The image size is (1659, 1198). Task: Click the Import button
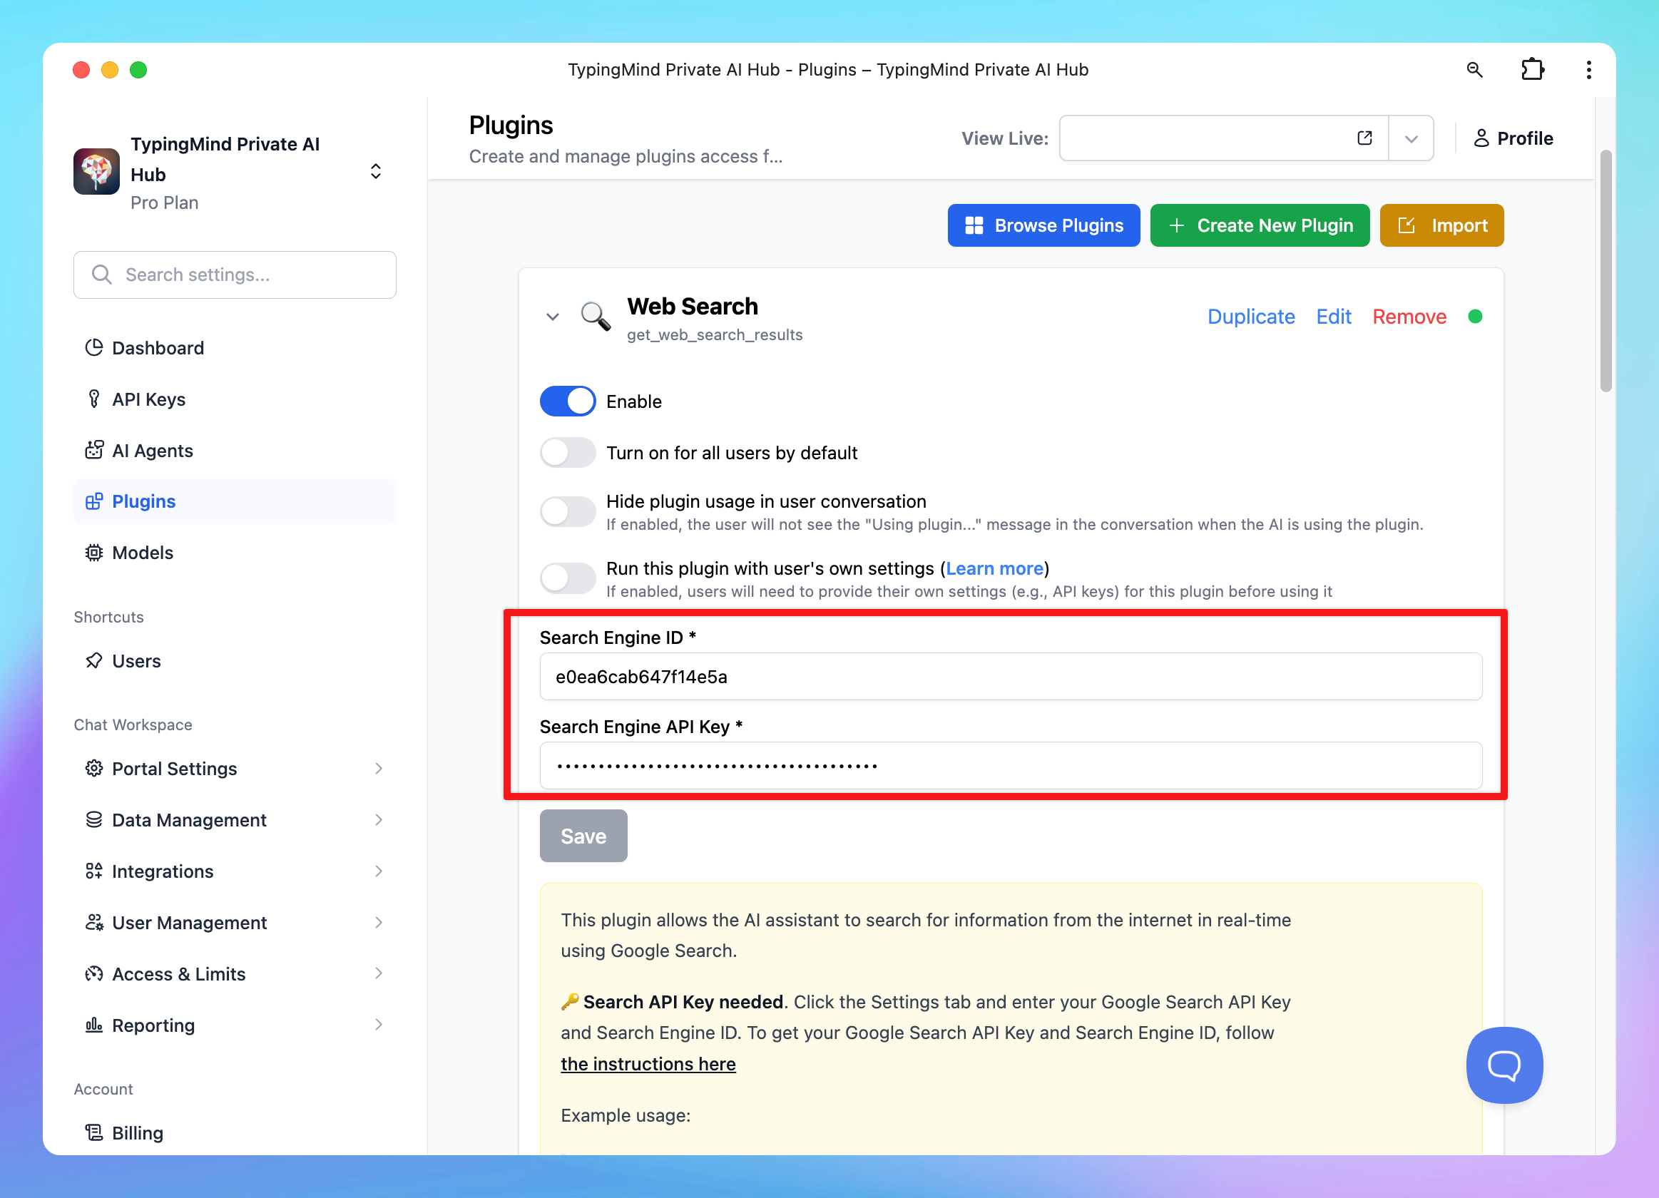pyautogui.click(x=1441, y=225)
